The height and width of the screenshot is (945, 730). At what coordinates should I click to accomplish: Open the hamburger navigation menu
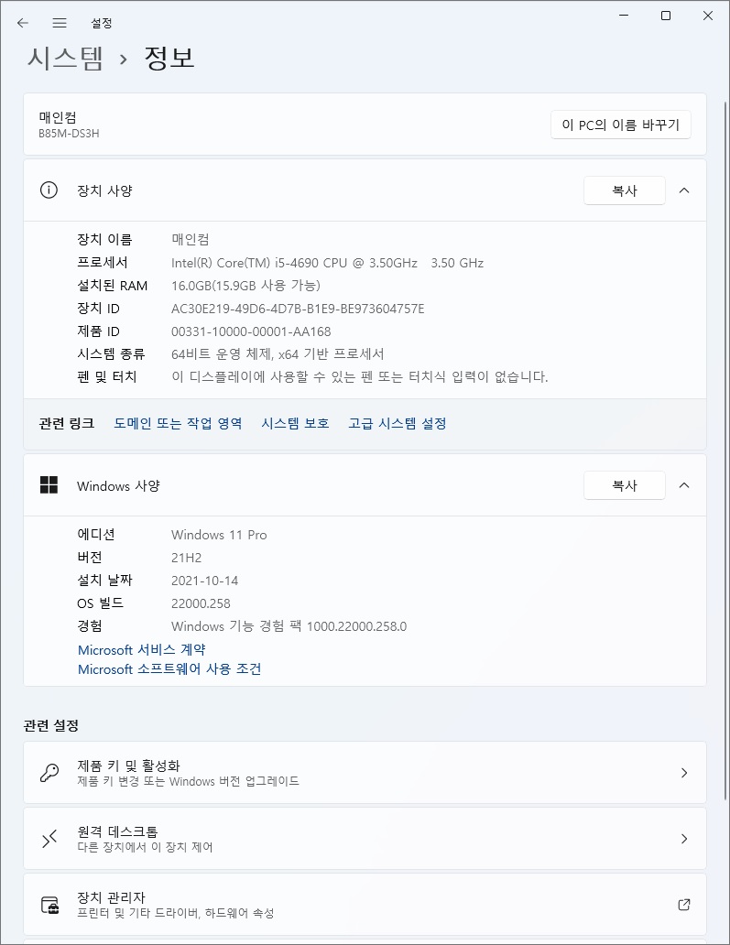59,23
